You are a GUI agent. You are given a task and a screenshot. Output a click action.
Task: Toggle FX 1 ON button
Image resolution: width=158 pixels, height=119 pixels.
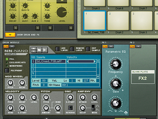[x=105, y=47]
